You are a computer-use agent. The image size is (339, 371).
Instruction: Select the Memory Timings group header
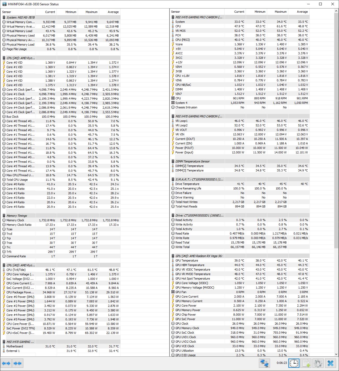[61, 216]
